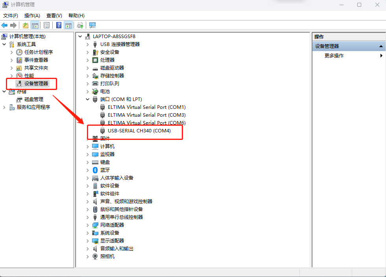The height and width of the screenshot is (277, 386).
Task: Click Scan for hardware changes icon
Action: point(92,25)
